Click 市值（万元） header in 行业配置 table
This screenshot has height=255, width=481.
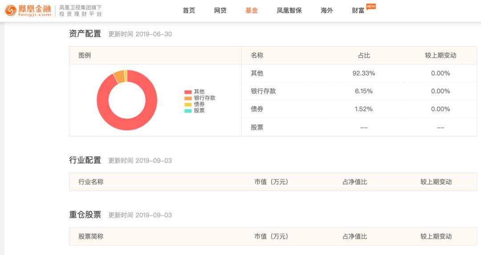[x=271, y=182]
